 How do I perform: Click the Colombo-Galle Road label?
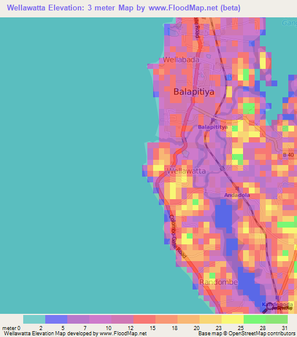click(x=178, y=236)
